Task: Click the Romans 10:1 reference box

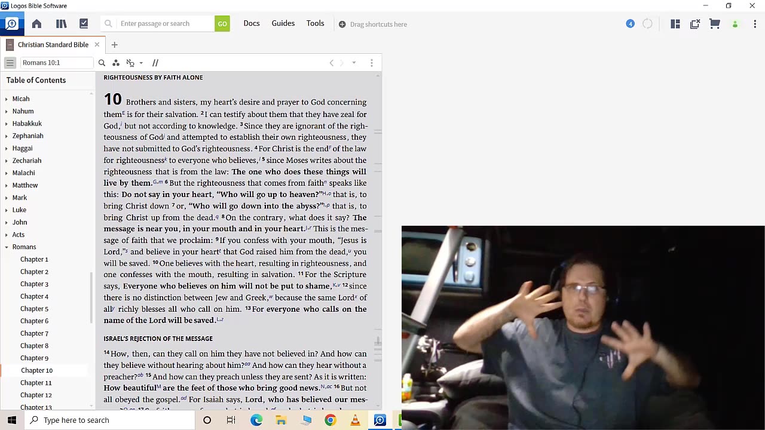Action: (57, 63)
